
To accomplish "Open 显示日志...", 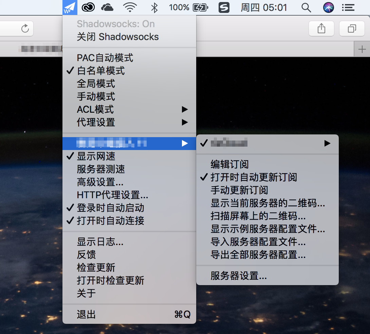I will pyautogui.click(x=129, y=242).
